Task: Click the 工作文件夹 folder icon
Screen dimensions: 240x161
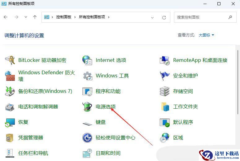Action: 165,107
